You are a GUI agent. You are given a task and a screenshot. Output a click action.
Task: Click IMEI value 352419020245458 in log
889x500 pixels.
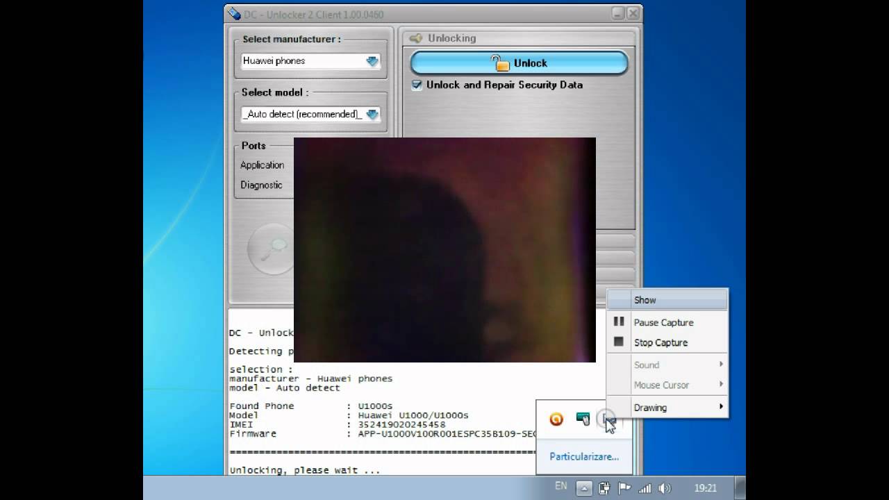pyautogui.click(x=401, y=424)
